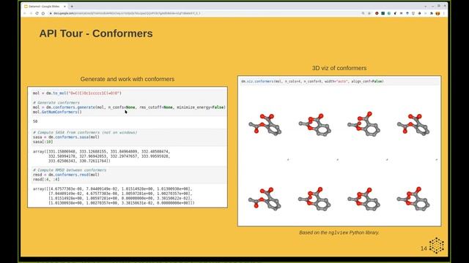Bookmark this page with the star icon

tap(369, 13)
